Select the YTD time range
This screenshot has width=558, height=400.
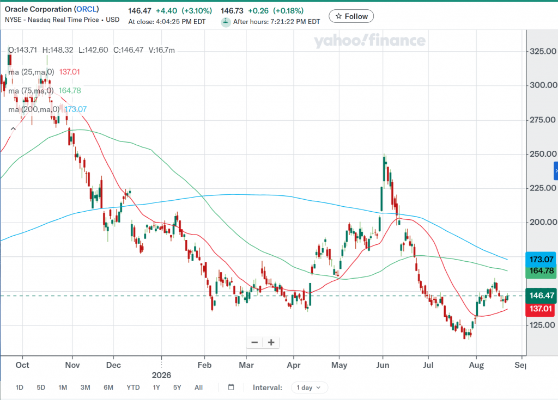[133, 387]
